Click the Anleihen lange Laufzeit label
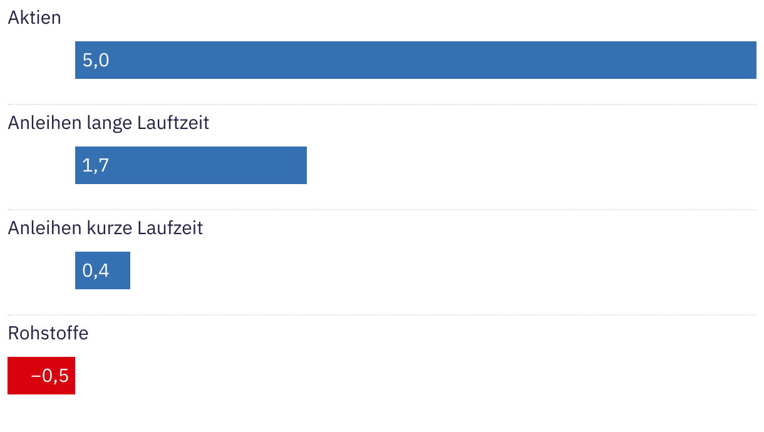 pos(108,123)
